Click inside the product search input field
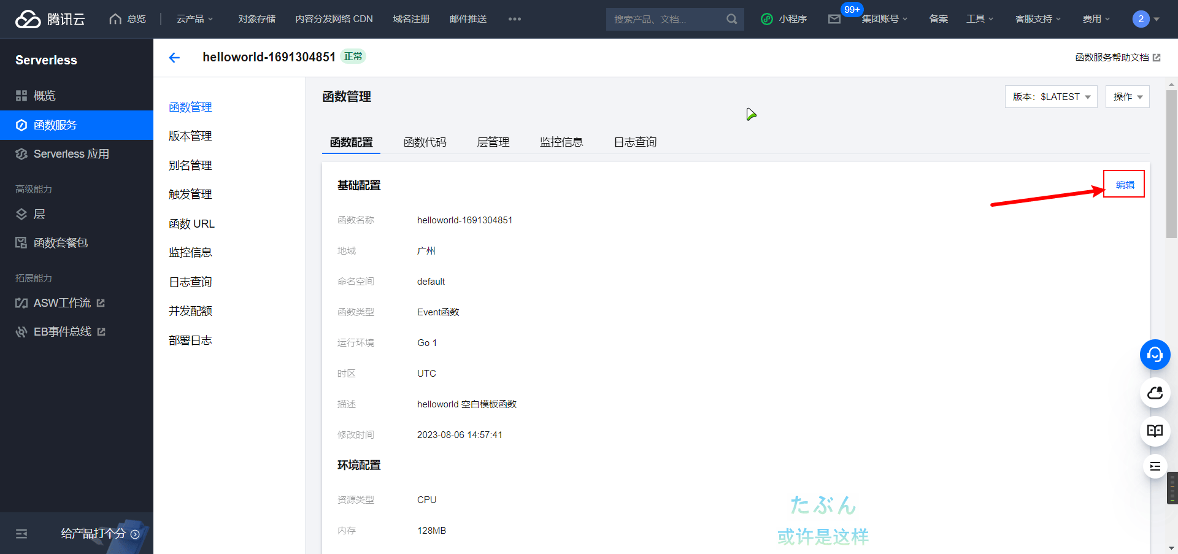 pos(663,19)
